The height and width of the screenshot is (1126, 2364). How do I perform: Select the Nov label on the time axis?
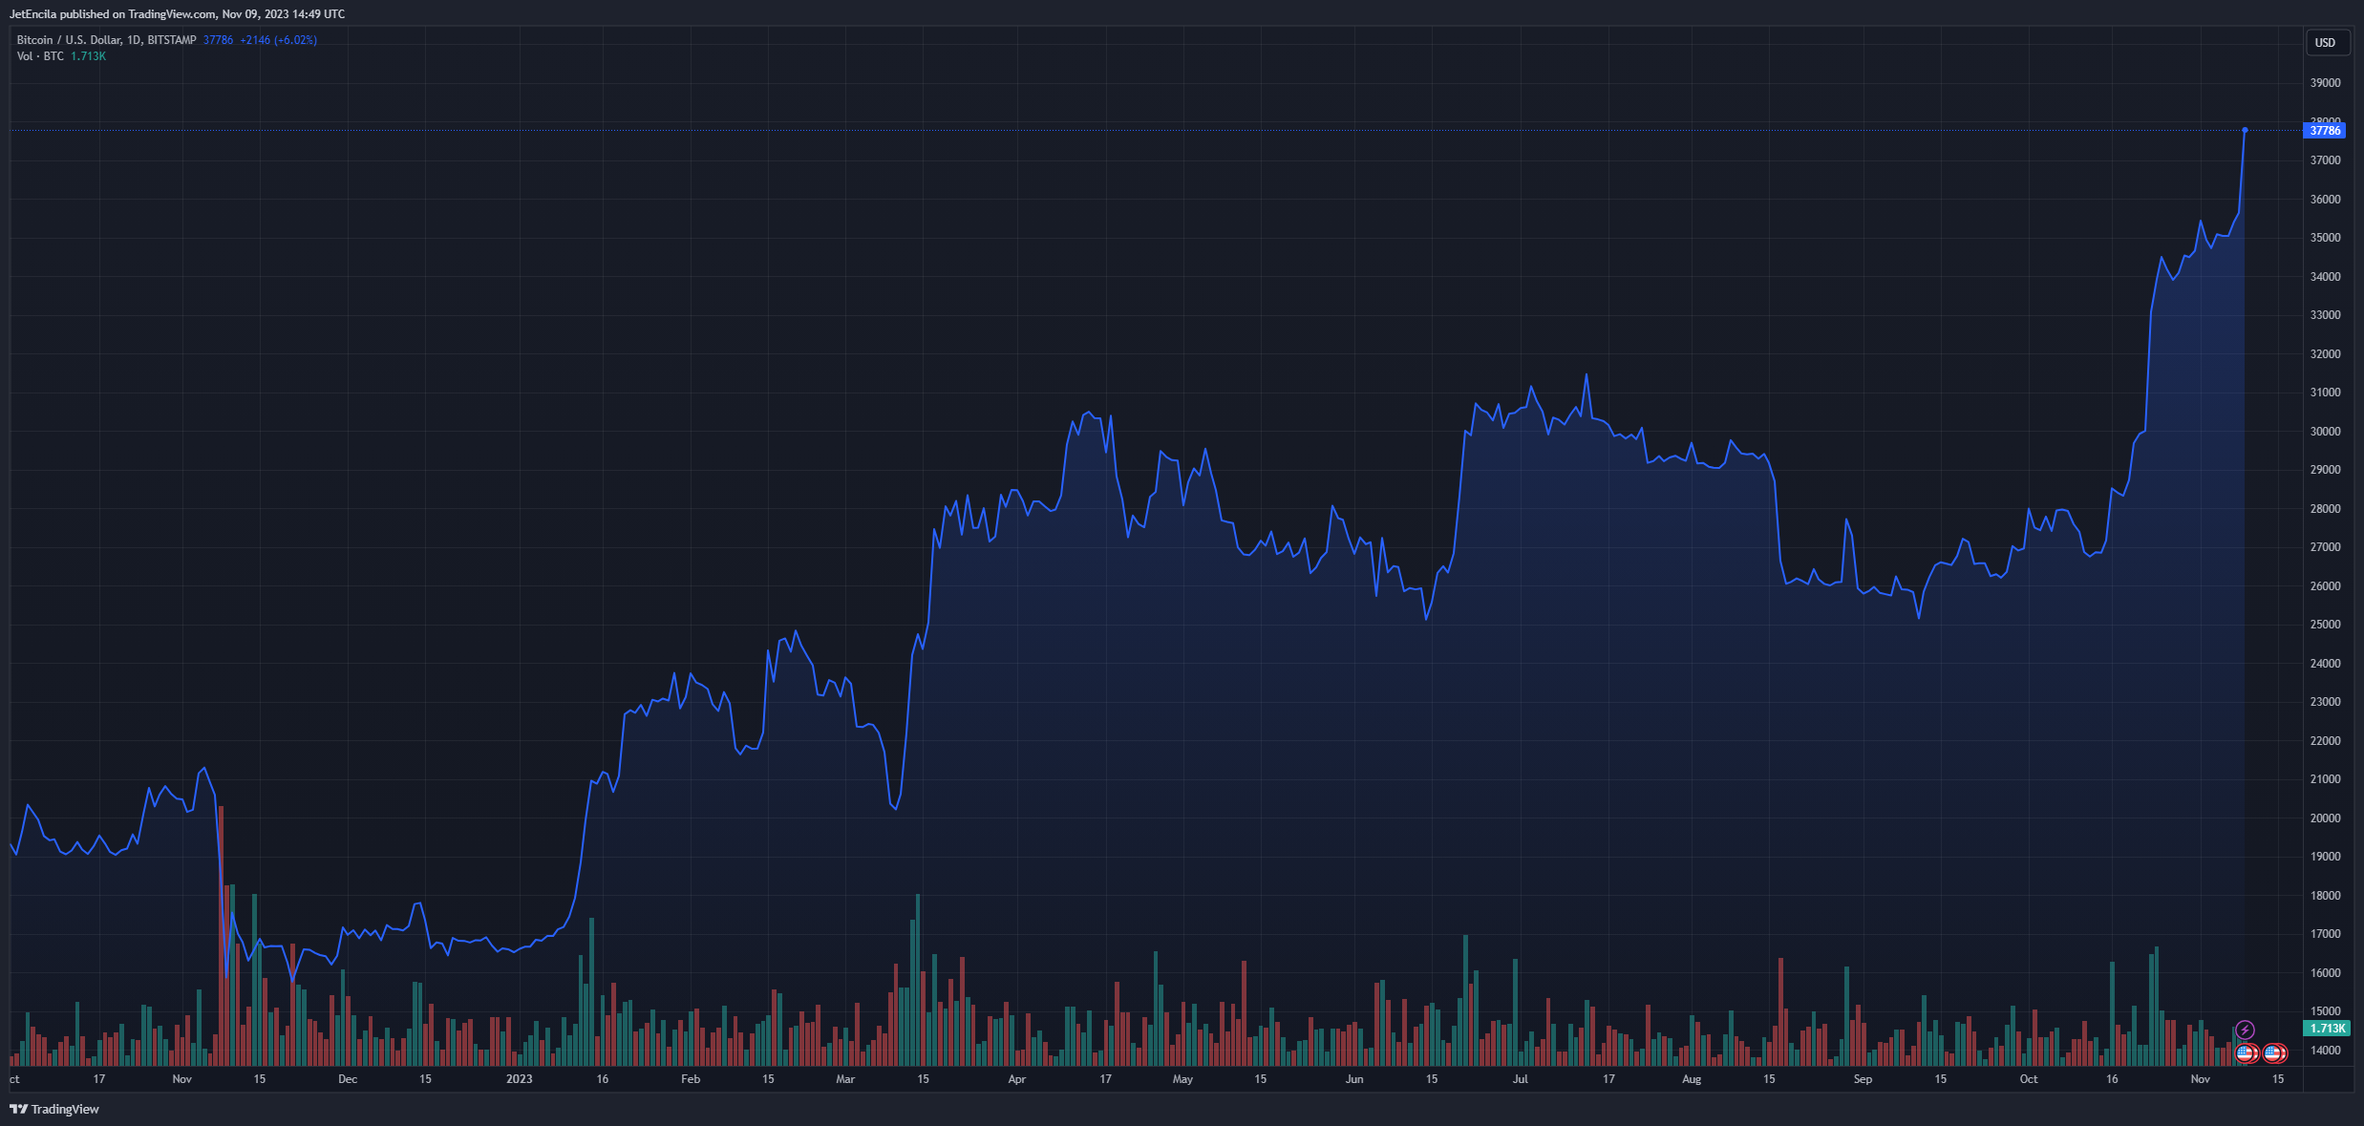click(181, 1078)
